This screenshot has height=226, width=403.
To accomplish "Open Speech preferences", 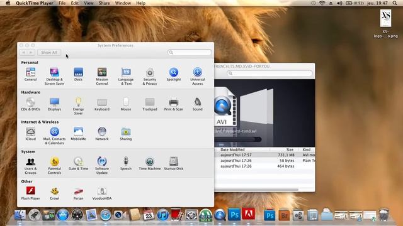I will point(126,163).
